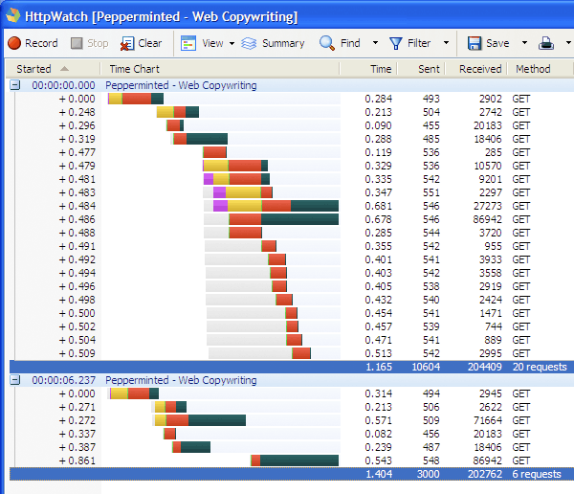Click the Save button label
Screen dimensions: 574x494
point(497,43)
